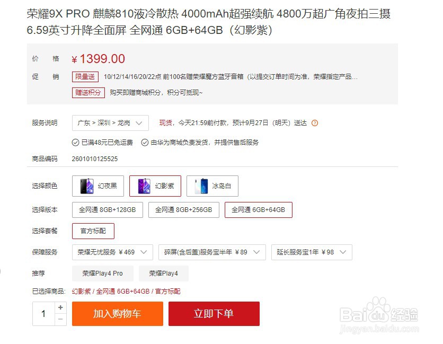Increase quantity with the plus button
Screen dimensions: 443x344
click(60, 307)
